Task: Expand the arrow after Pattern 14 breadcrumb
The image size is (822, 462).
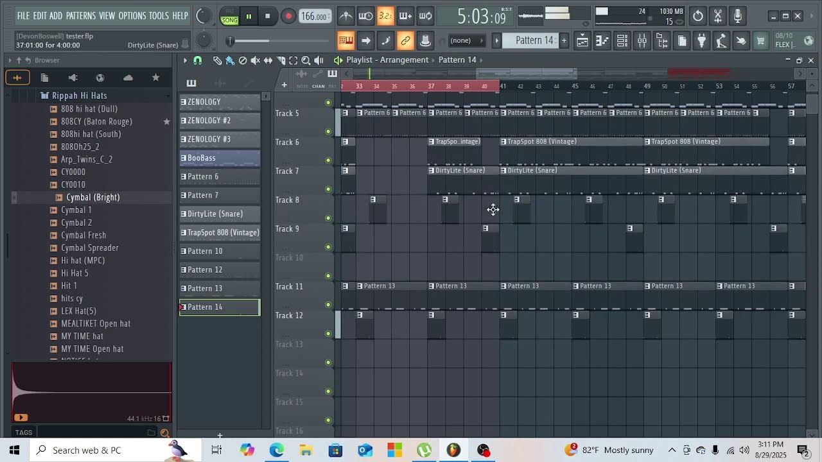Action: (480, 60)
